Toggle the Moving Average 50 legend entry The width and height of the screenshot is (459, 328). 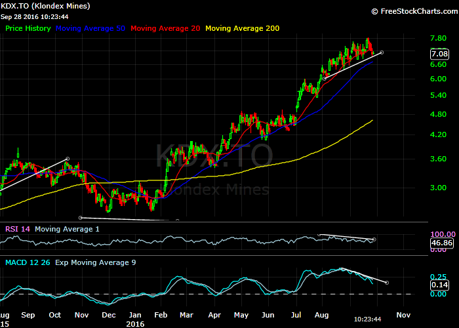coord(91,29)
